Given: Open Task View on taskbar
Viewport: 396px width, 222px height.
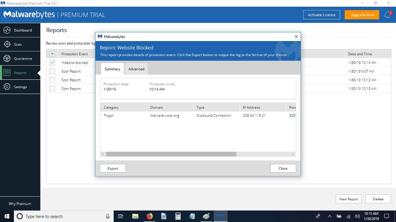Looking at the screenshot, I should click(121, 216).
